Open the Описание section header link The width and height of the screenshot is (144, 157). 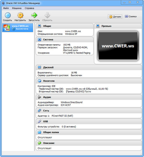49,143
